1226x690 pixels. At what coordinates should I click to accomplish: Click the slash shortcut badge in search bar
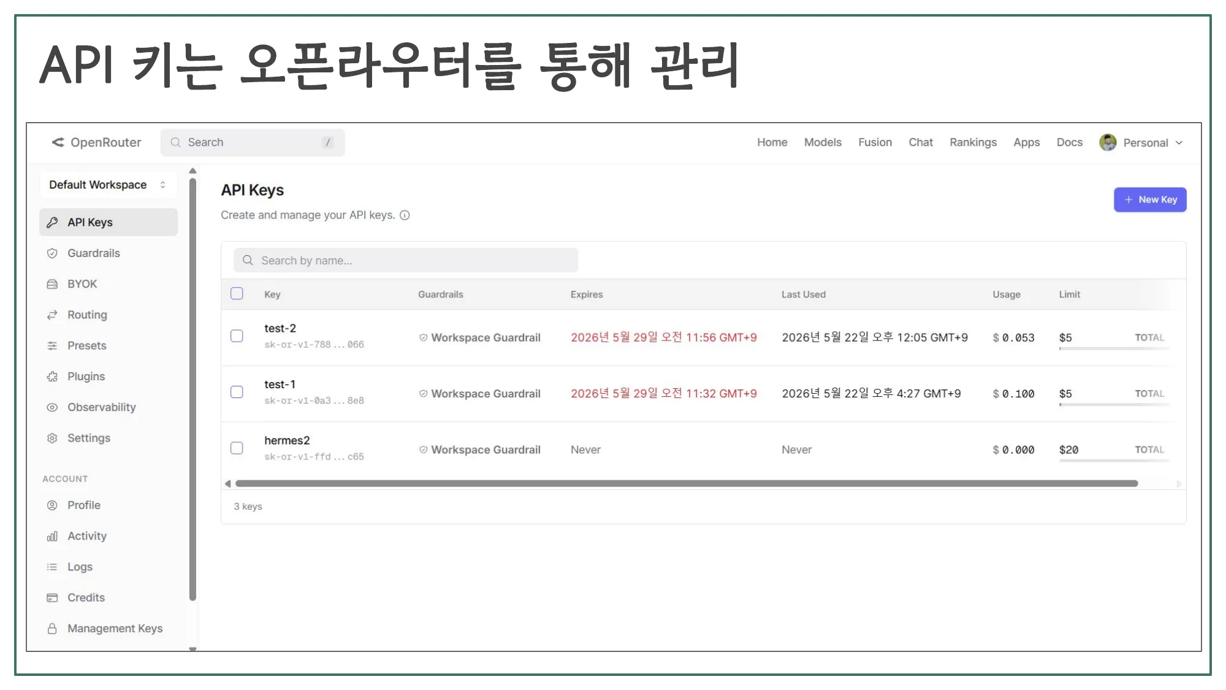pos(328,142)
